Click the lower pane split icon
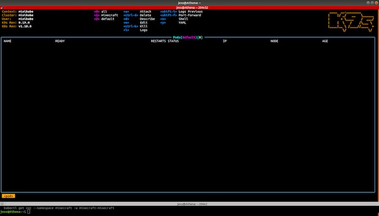Screen dimensions: 379x216 click(2, 204)
